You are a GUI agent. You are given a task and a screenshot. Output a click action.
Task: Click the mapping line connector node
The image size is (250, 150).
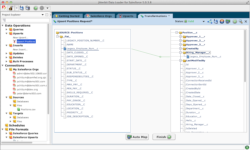click(160, 57)
